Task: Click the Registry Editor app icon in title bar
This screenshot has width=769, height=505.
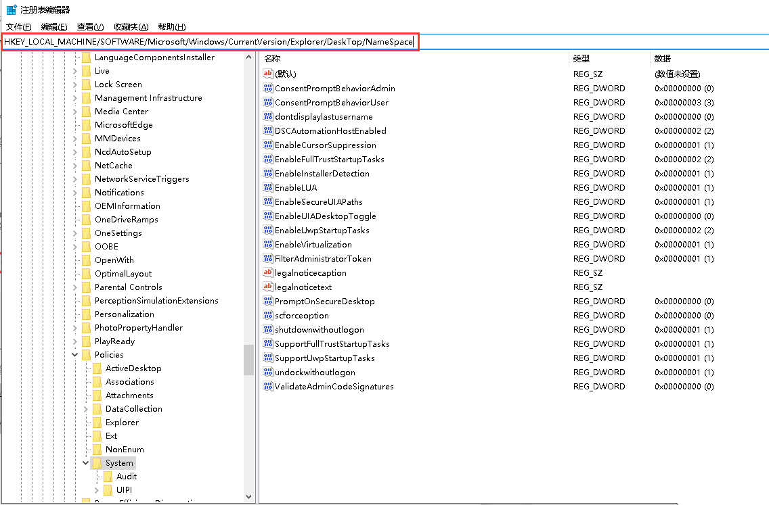Action: click(x=11, y=9)
